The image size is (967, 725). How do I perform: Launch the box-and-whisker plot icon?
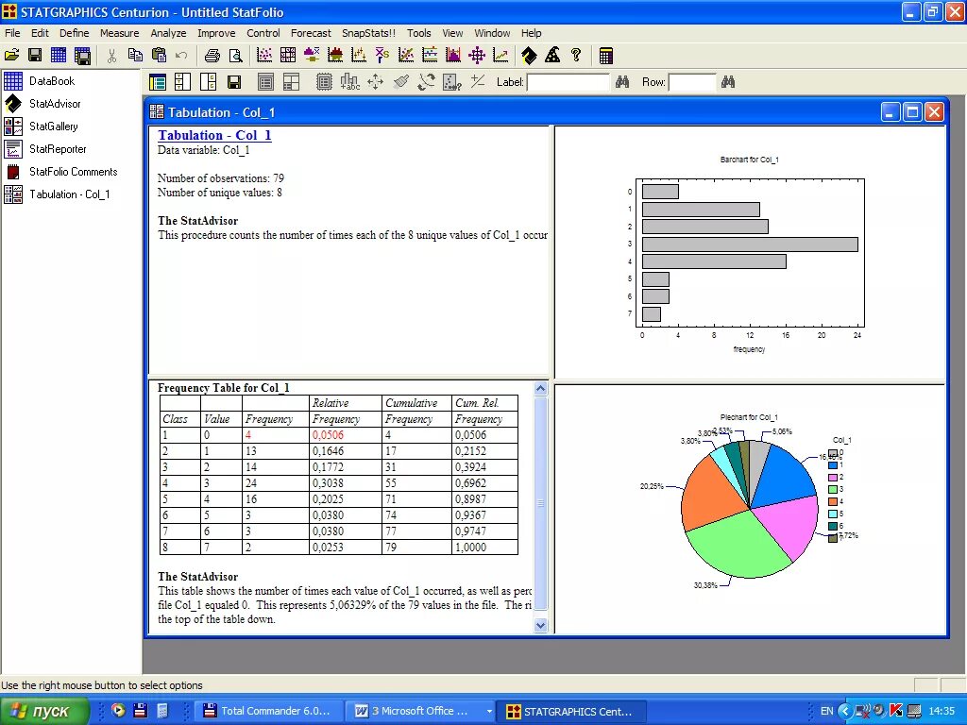coord(312,56)
